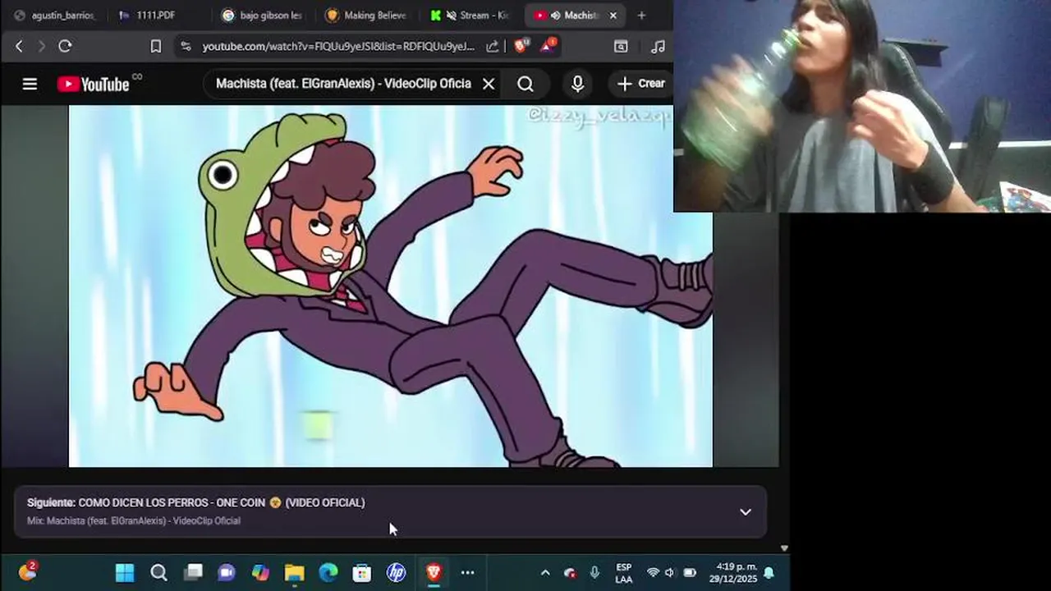Select the Brave browser taskbar icon
This screenshot has height=591, width=1051.
click(434, 572)
